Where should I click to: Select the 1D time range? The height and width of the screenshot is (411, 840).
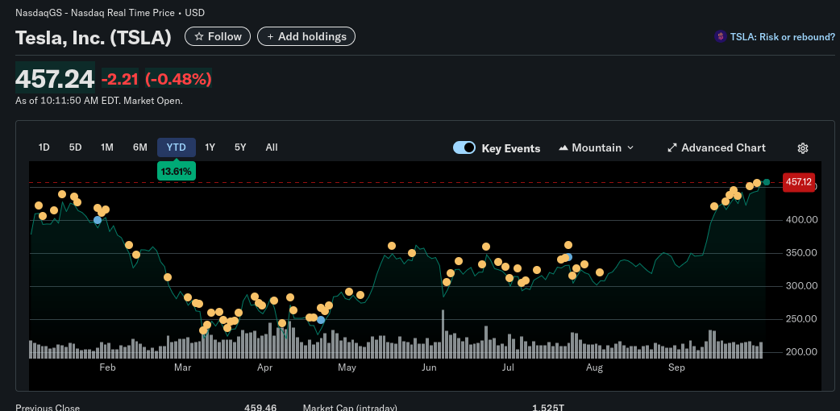(44, 147)
